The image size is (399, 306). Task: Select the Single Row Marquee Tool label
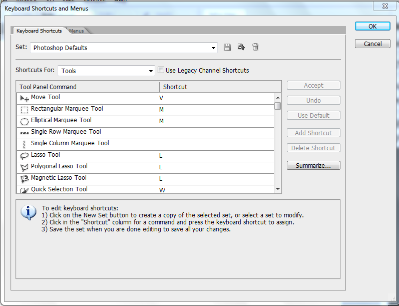[x=66, y=132]
